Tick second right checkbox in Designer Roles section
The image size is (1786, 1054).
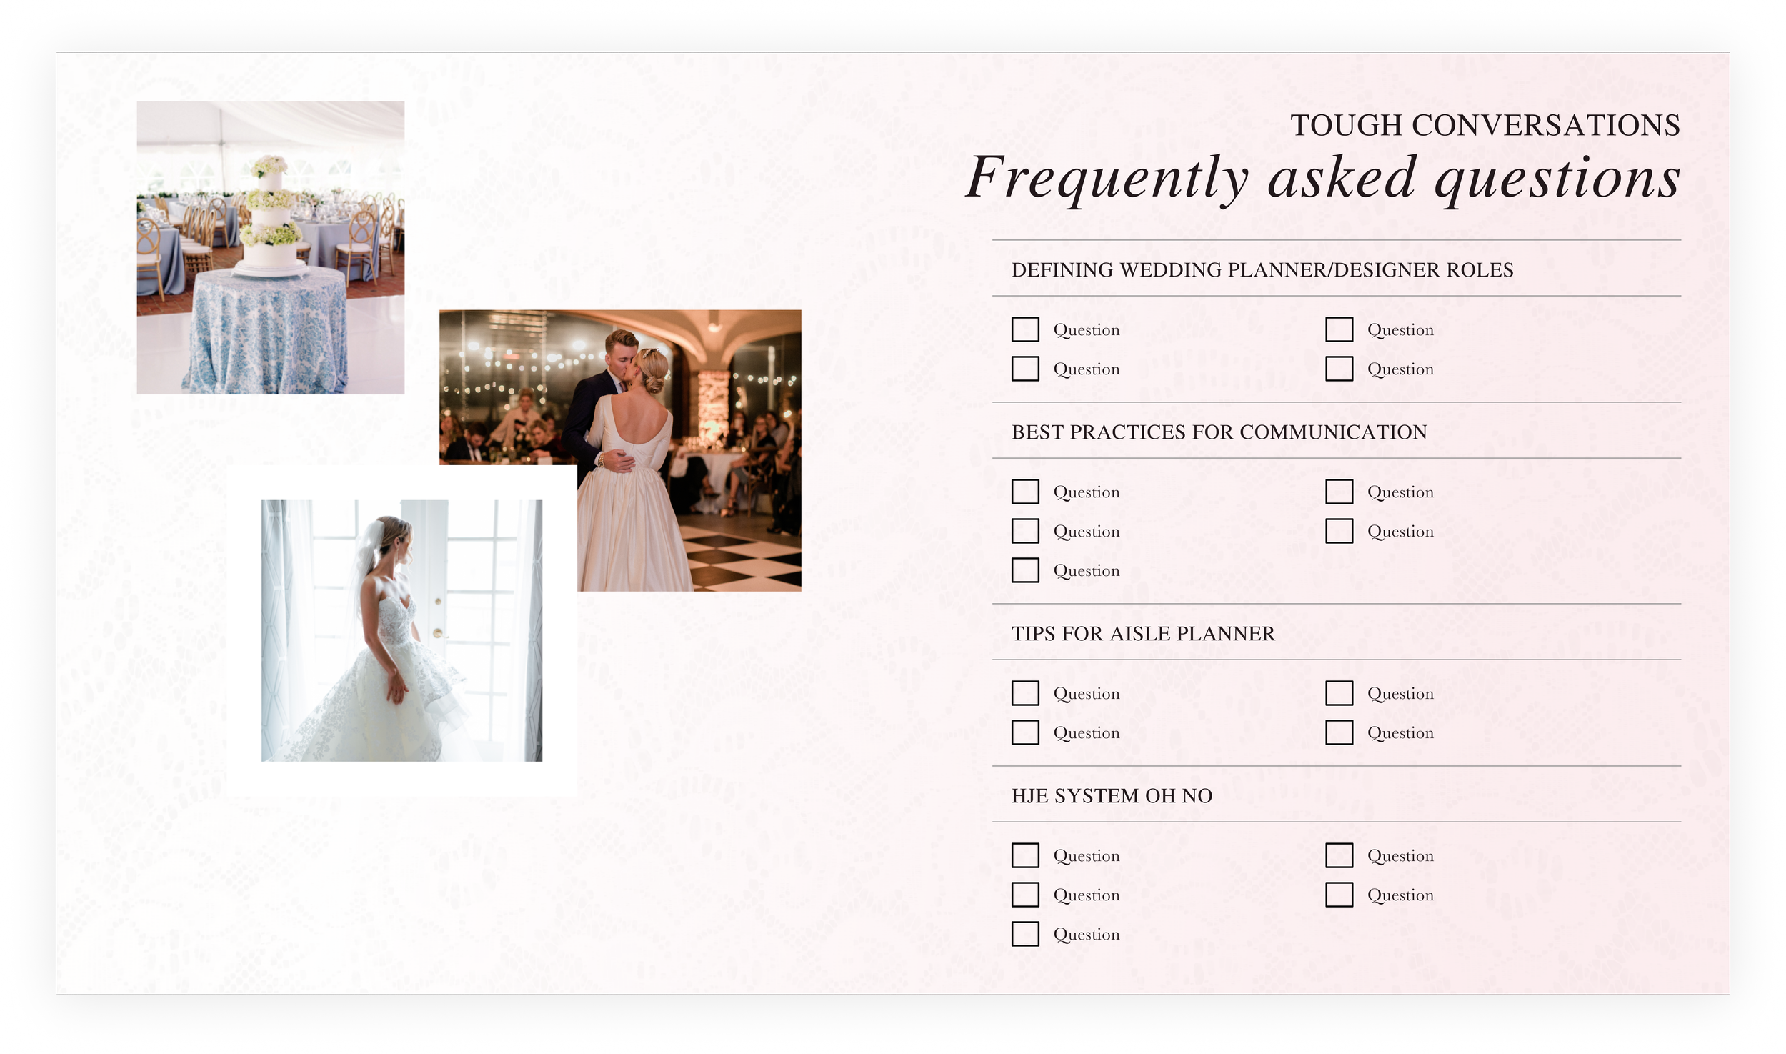click(1339, 369)
